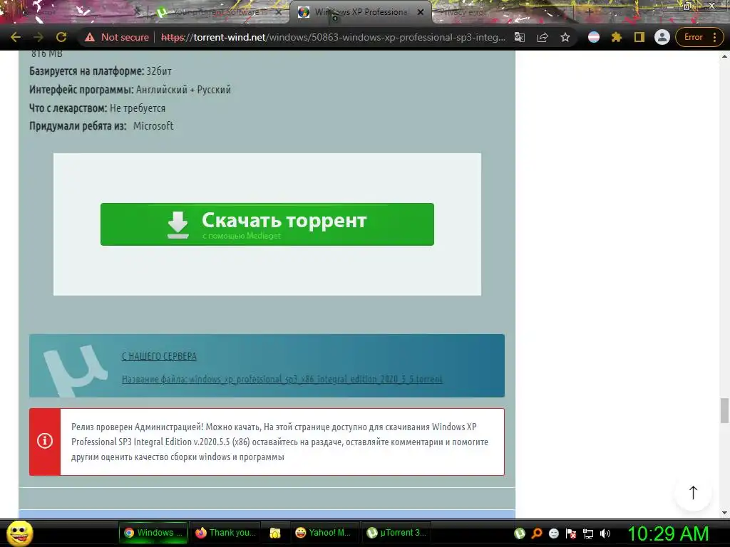Open the Extensions puzzle piece menu
730x547 pixels.
click(617, 37)
